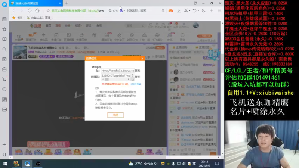Open the game controller icon in browser toolbar
The width and height of the screenshot is (299, 168).
pyautogui.click(x=170, y=11)
